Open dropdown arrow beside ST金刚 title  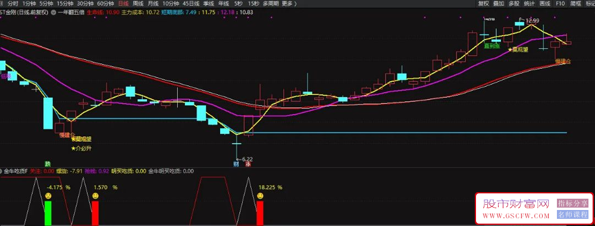click(x=54, y=12)
